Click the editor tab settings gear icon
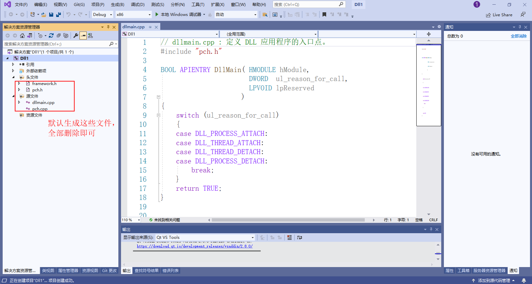Screen dimensions: 532x284 439,27
